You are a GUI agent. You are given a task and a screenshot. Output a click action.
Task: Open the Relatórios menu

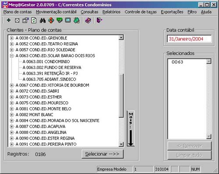click(x=111, y=12)
